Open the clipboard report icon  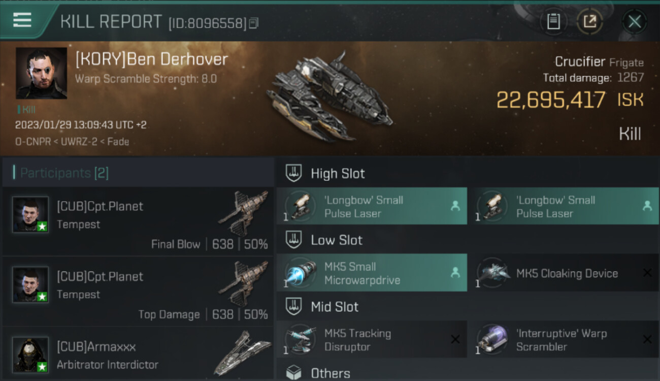point(553,21)
